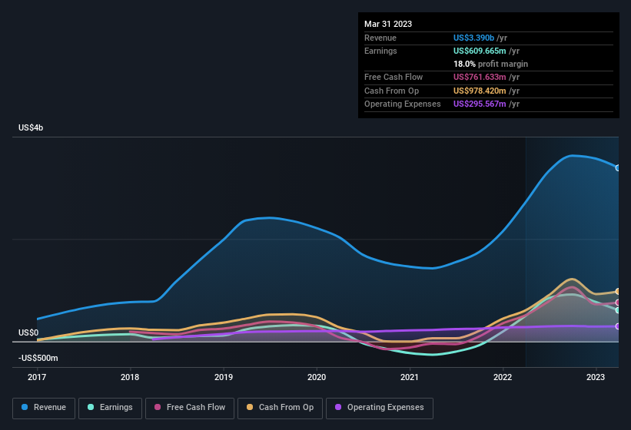Click the 18.0% profit margin text
This screenshot has width=631, height=430.
click(x=490, y=64)
